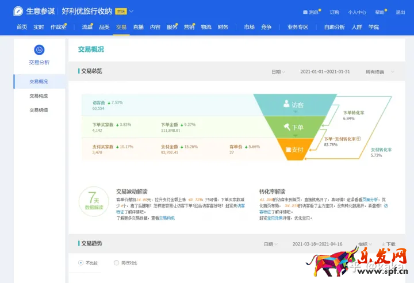
Task: Click the help icon beside 下单-支付转化率
Action: [x=358, y=139]
